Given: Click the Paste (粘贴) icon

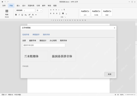Looking at the screenshot, I should [x=7, y=11].
